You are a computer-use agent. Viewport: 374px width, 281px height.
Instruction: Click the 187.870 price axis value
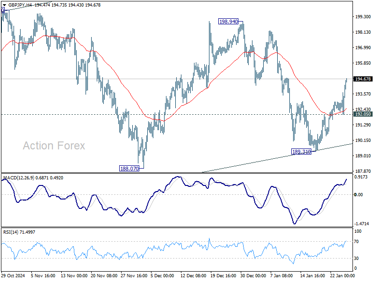(x=363, y=171)
